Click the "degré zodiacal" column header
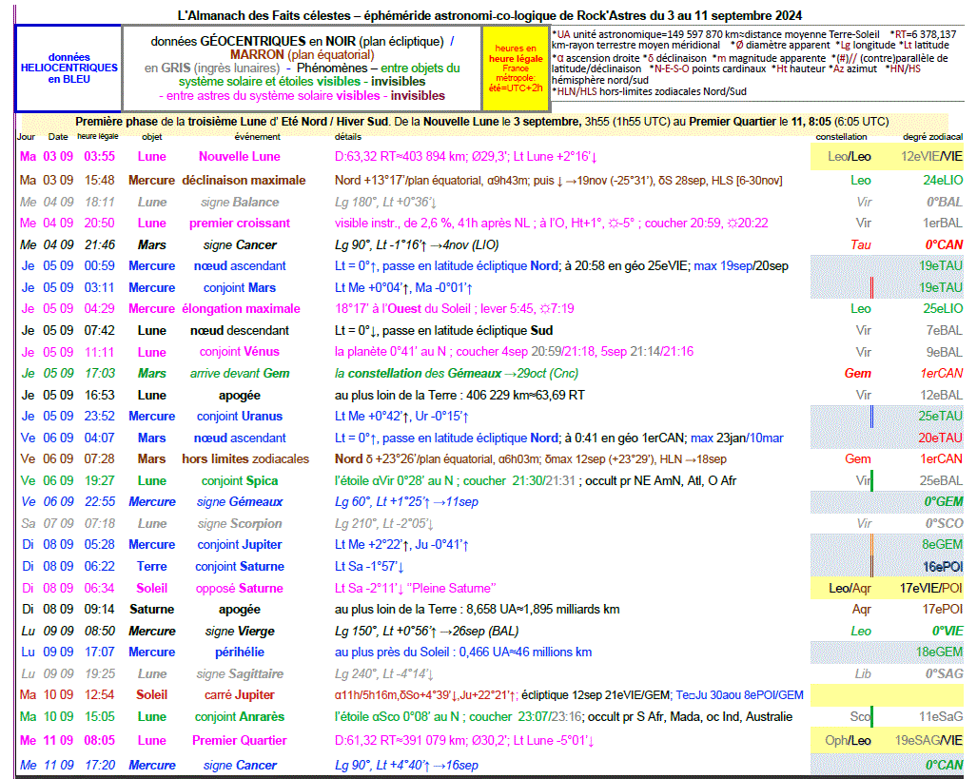977x779 pixels. click(x=932, y=136)
